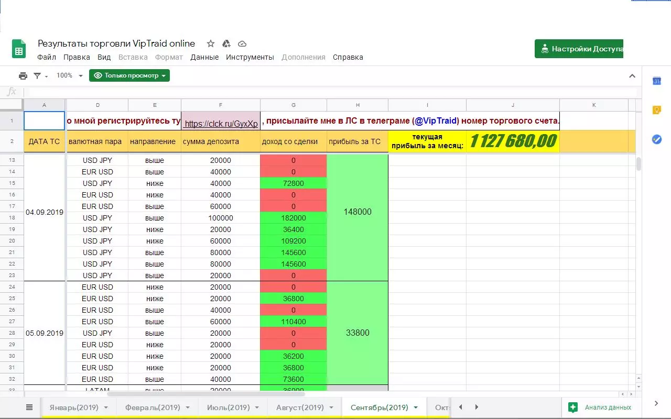The height and width of the screenshot is (419, 671).
Task: Select the date cell 05.09.2019
Action: point(45,333)
